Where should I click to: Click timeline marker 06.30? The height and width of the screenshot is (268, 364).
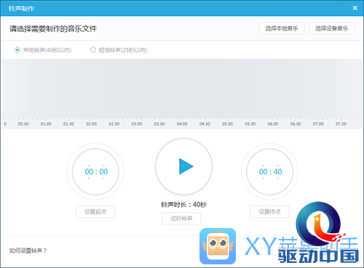coord(296,124)
